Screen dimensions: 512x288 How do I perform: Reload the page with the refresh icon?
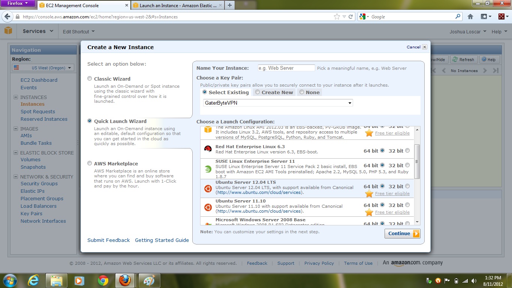click(351, 16)
